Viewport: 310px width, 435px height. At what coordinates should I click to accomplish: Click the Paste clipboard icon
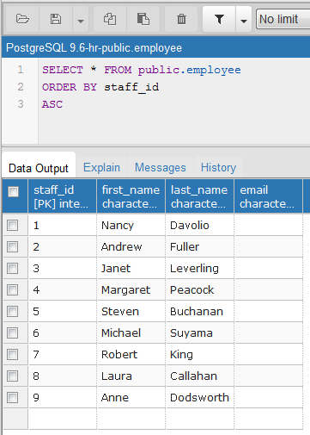(143, 19)
